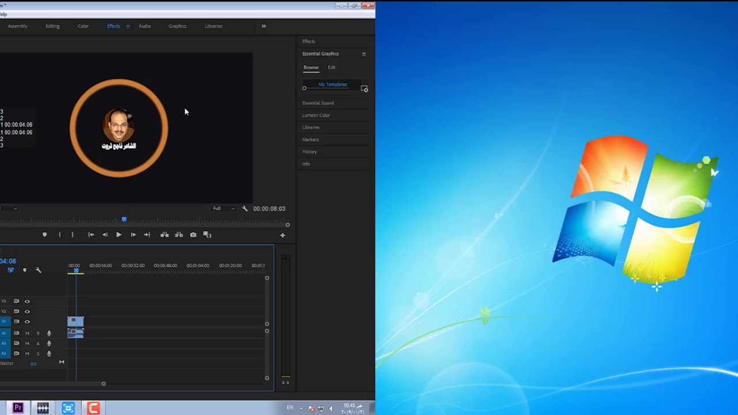Select the audio clip on track A1
Screen dimensions: 738x415
pyautogui.click(x=76, y=333)
